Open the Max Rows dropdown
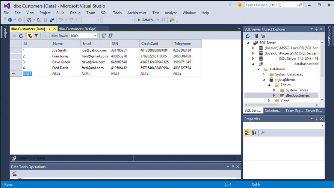Viewport: 334px width, 188px height. pyautogui.click(x=96, y=36)
